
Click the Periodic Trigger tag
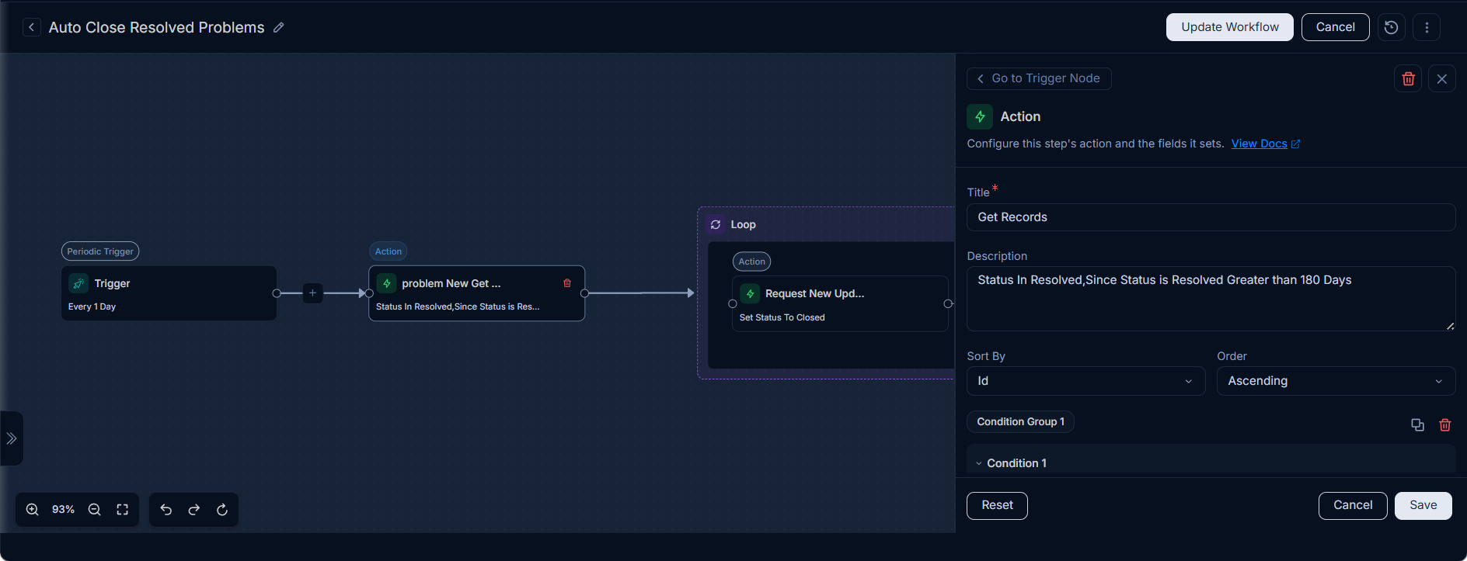pos(100,251)
